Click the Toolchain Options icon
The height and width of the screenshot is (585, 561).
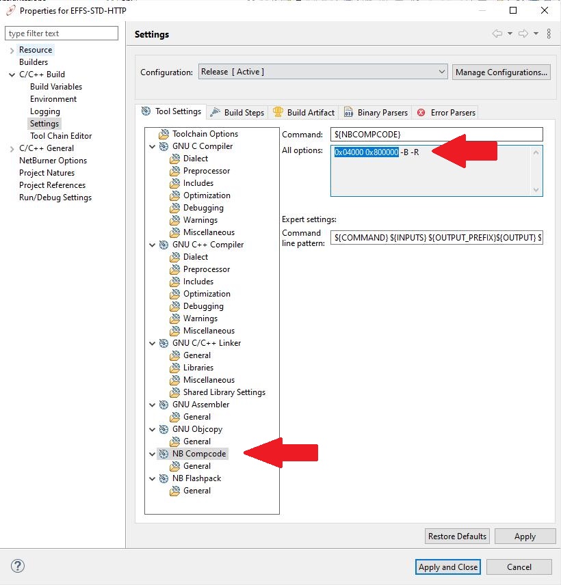[x=164, y=134]
